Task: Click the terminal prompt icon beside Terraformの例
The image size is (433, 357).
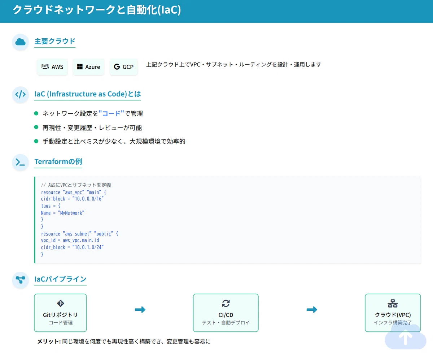Action: click(21, 162)
